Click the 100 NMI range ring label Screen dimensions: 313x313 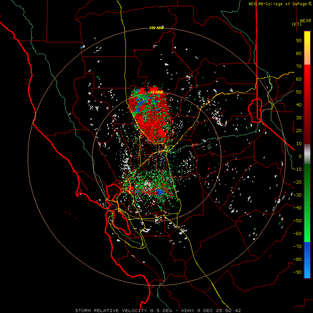(156, 28)
